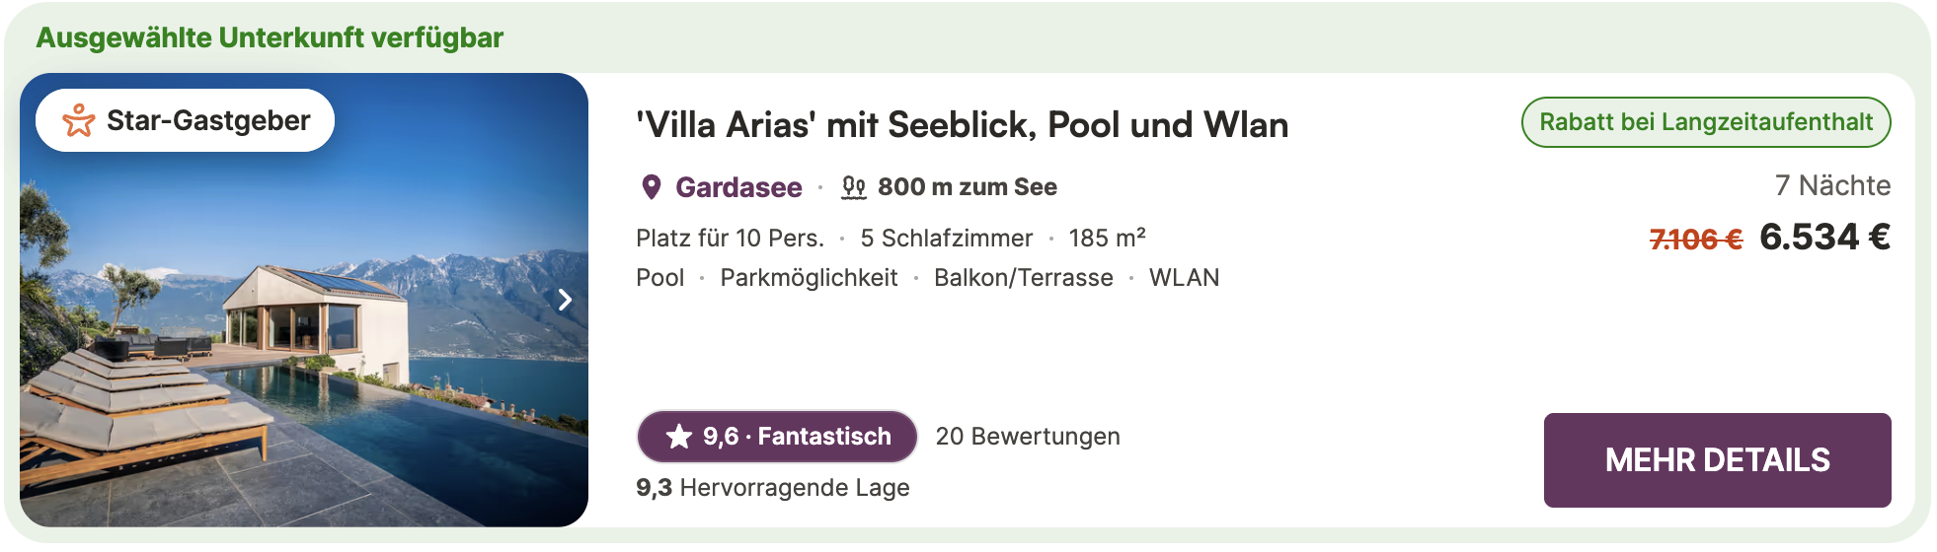Image resolution: width=1937 pixels, height=552 pixels.
Task: Click the MEHR DETAILS button
Action: click(1717, 460)
